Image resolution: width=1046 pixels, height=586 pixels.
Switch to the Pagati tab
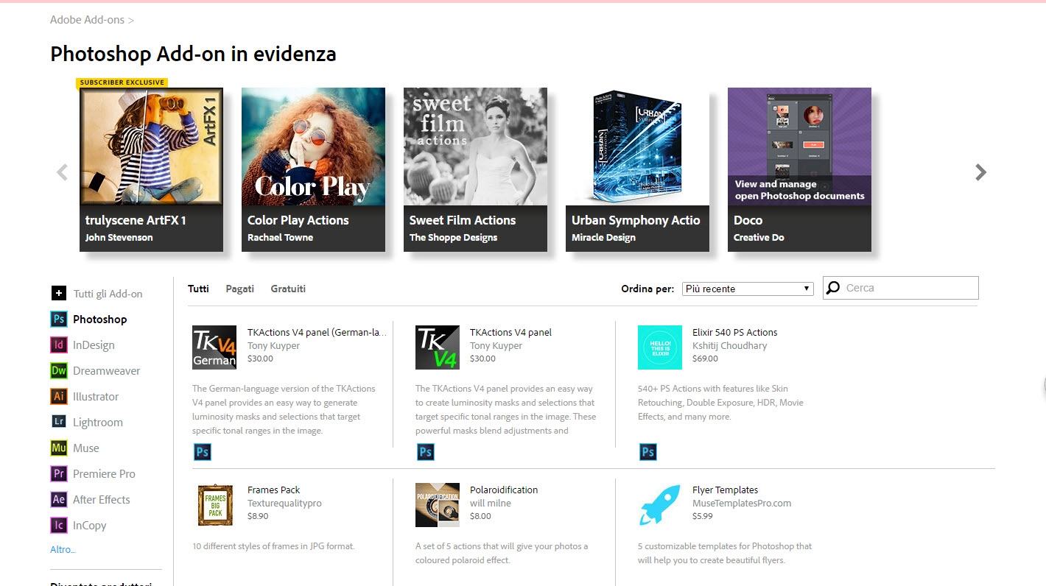point(239,289)
